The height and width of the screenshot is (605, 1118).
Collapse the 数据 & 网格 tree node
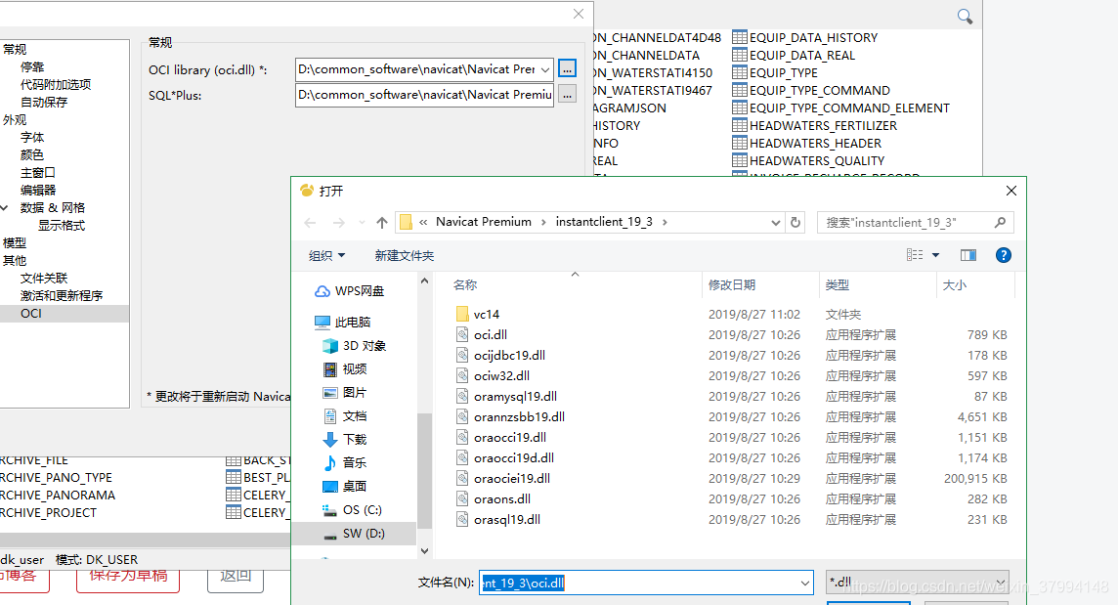pyautogui.click(x=5, y=207)
